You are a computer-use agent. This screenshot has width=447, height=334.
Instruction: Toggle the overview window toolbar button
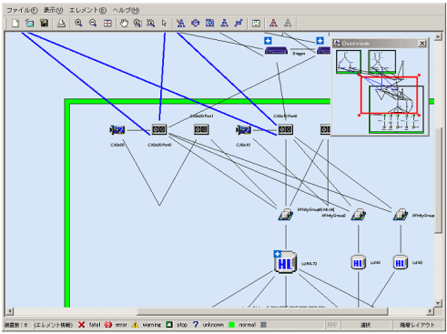pyautogui.click(x=256, y=23)
